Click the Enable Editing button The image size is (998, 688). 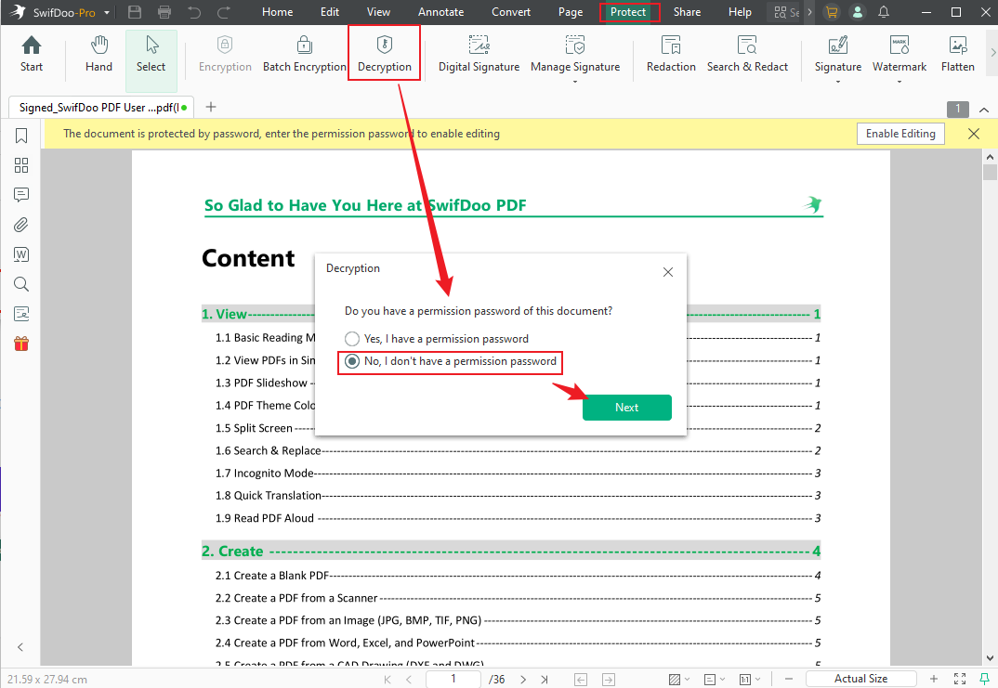tap(900, 133)
